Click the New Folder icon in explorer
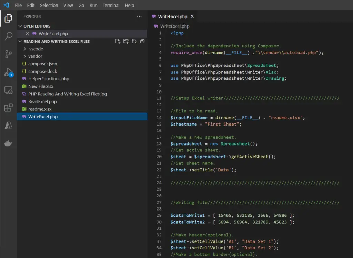Viewport: 353px width, 258px height. (126, 41)
